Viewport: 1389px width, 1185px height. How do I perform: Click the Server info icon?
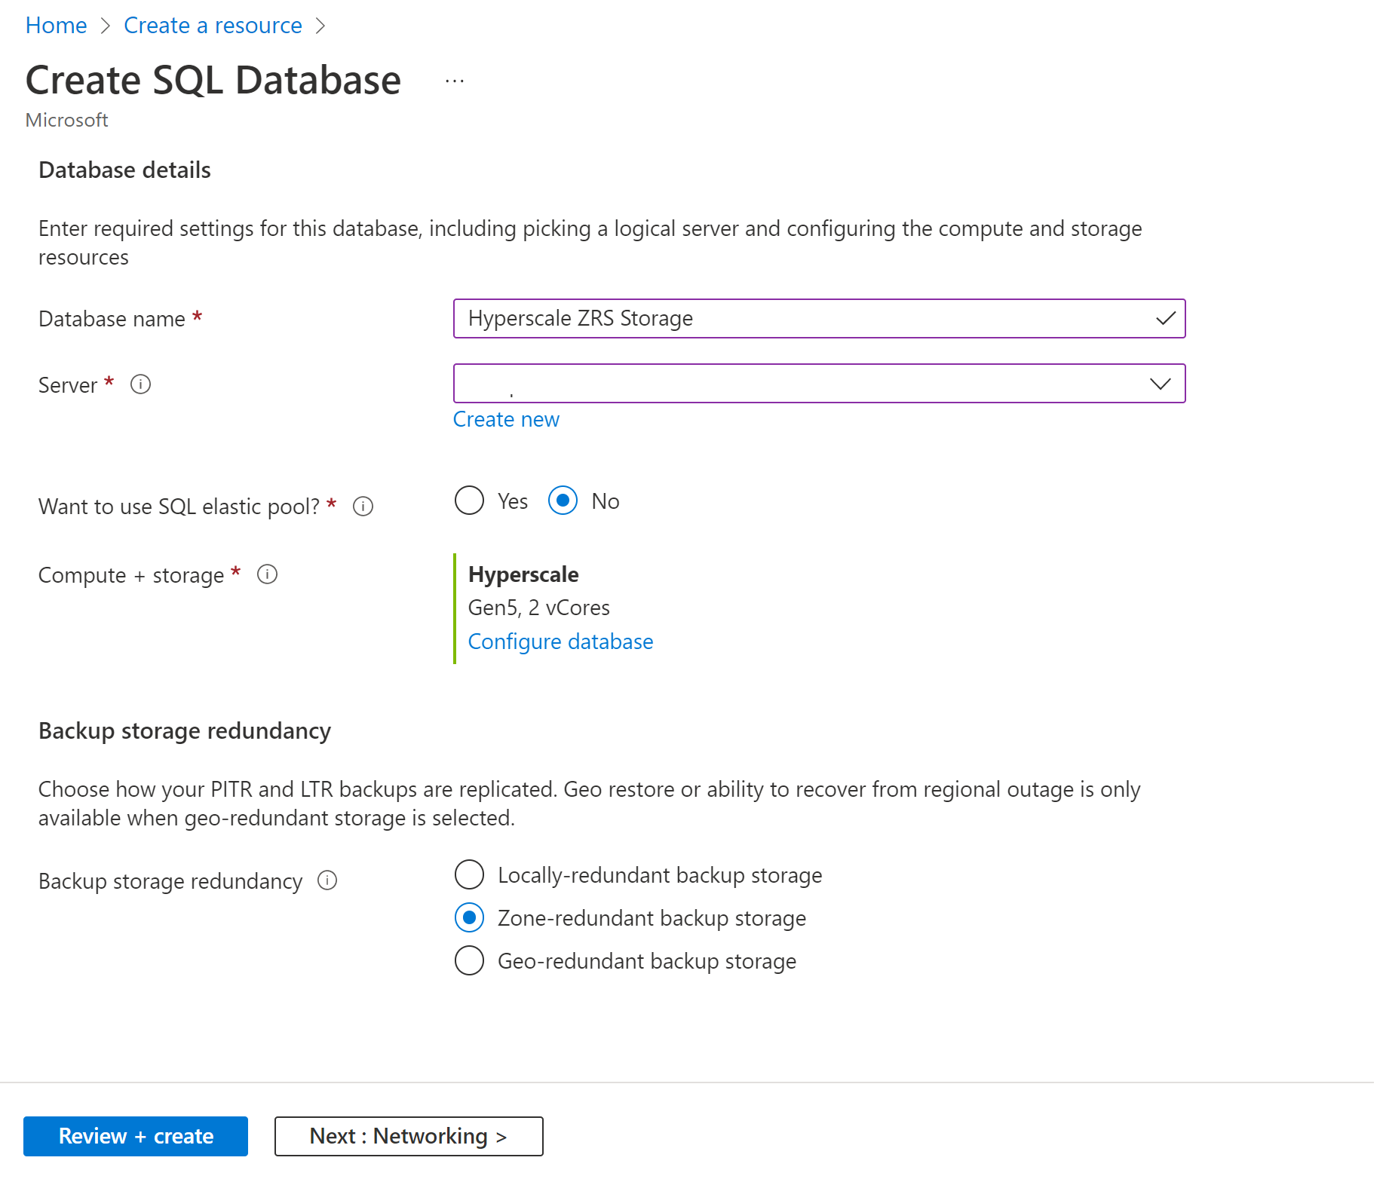click(x=140, y=384)
